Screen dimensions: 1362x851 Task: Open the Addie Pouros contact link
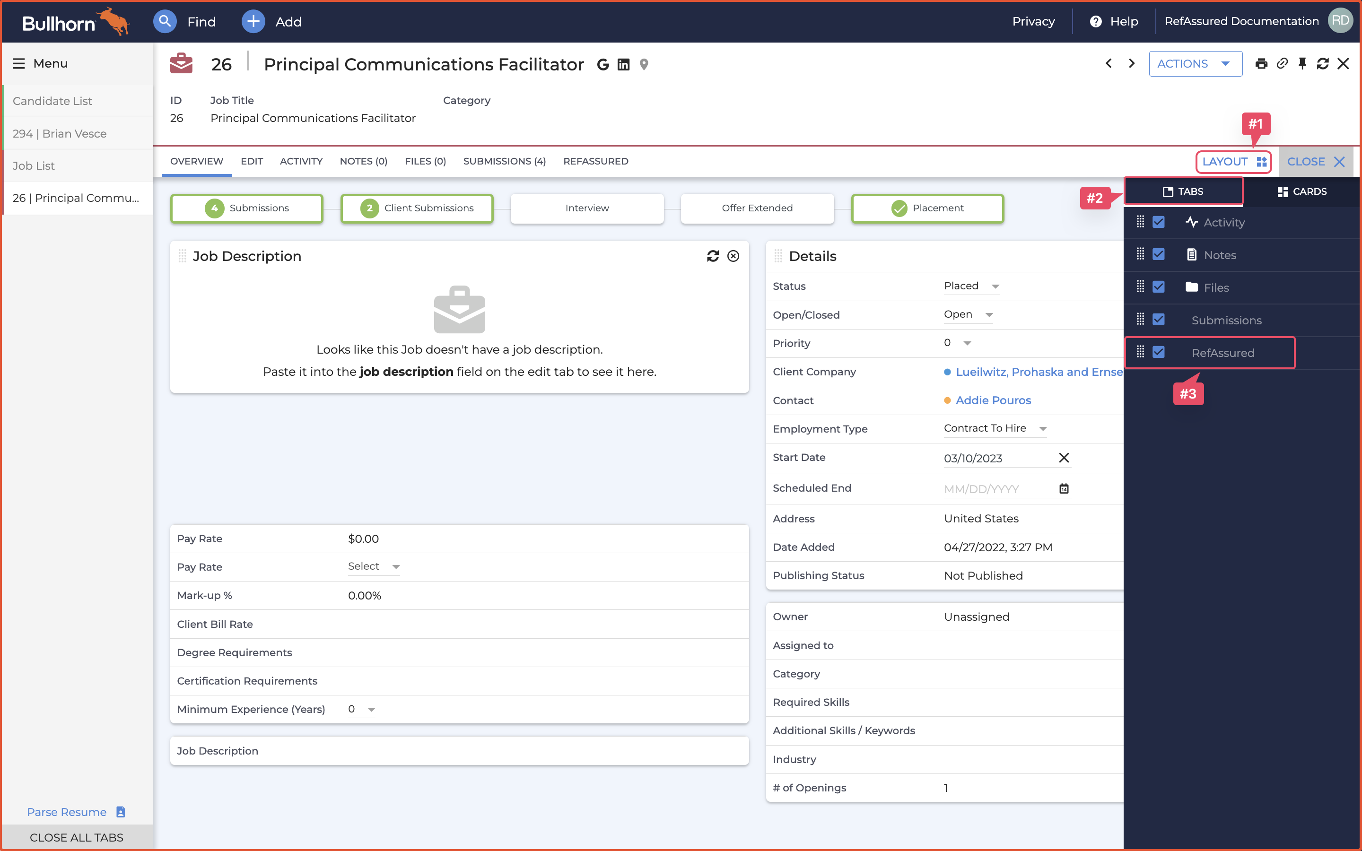click(x=993, y=400)
